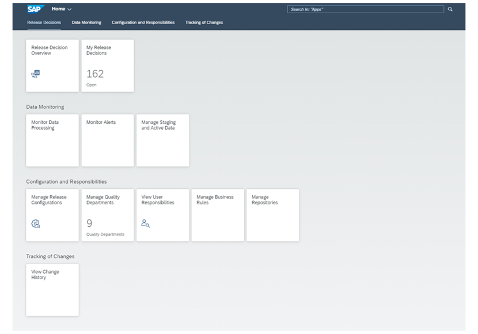Click the gear icon on Manage Release Configurations
Image resolution: width=478 pixels, height=334 pixels.
35,223
